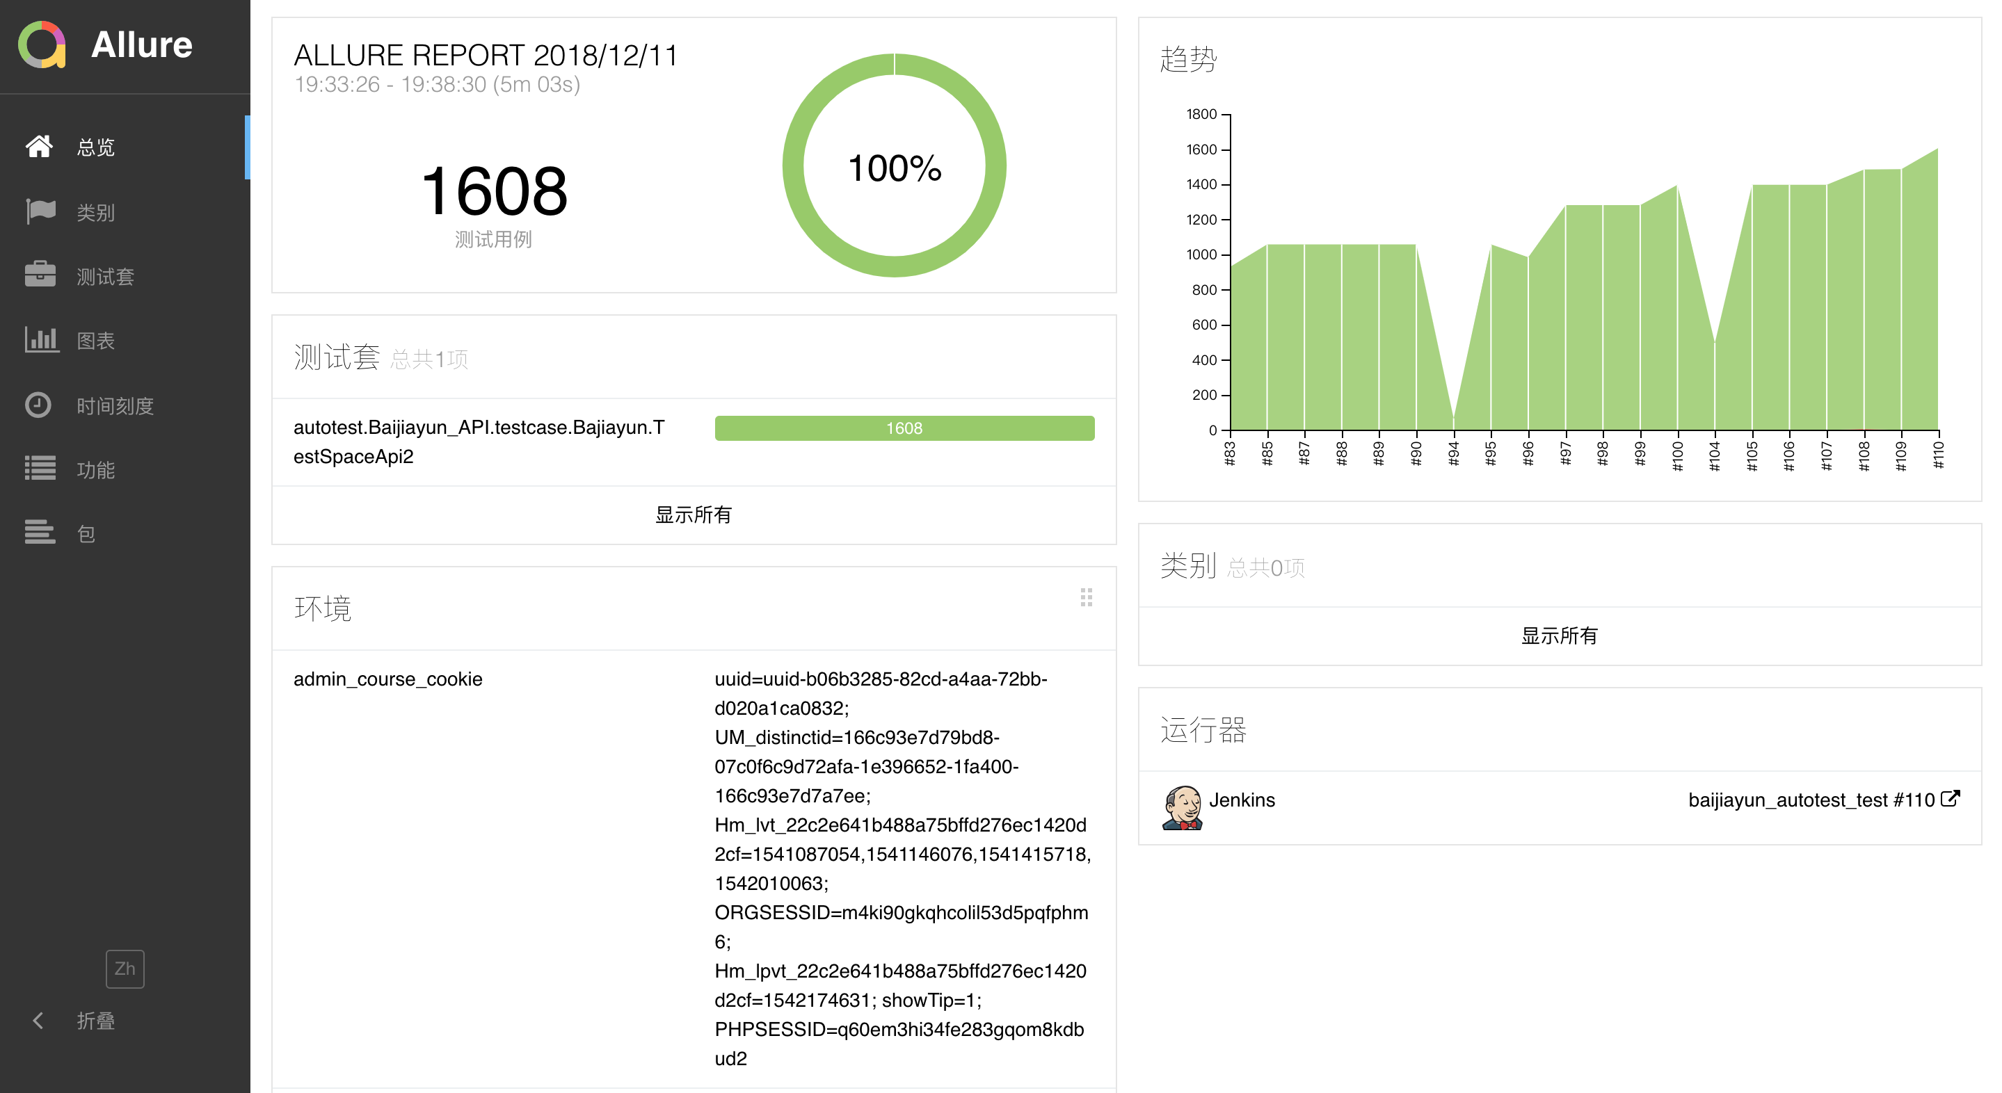Open the 功能 list icon
Image resolution: width=2002 pixels, height=1093 pixels.
(x=40, y=469)
